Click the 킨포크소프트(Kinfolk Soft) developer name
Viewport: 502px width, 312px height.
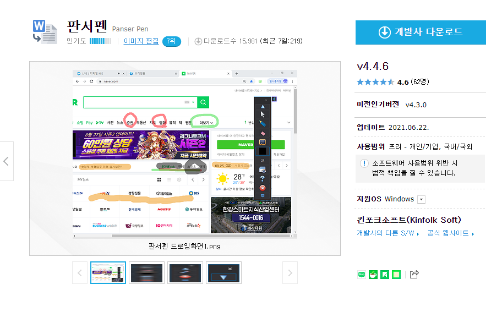point(409,220)
